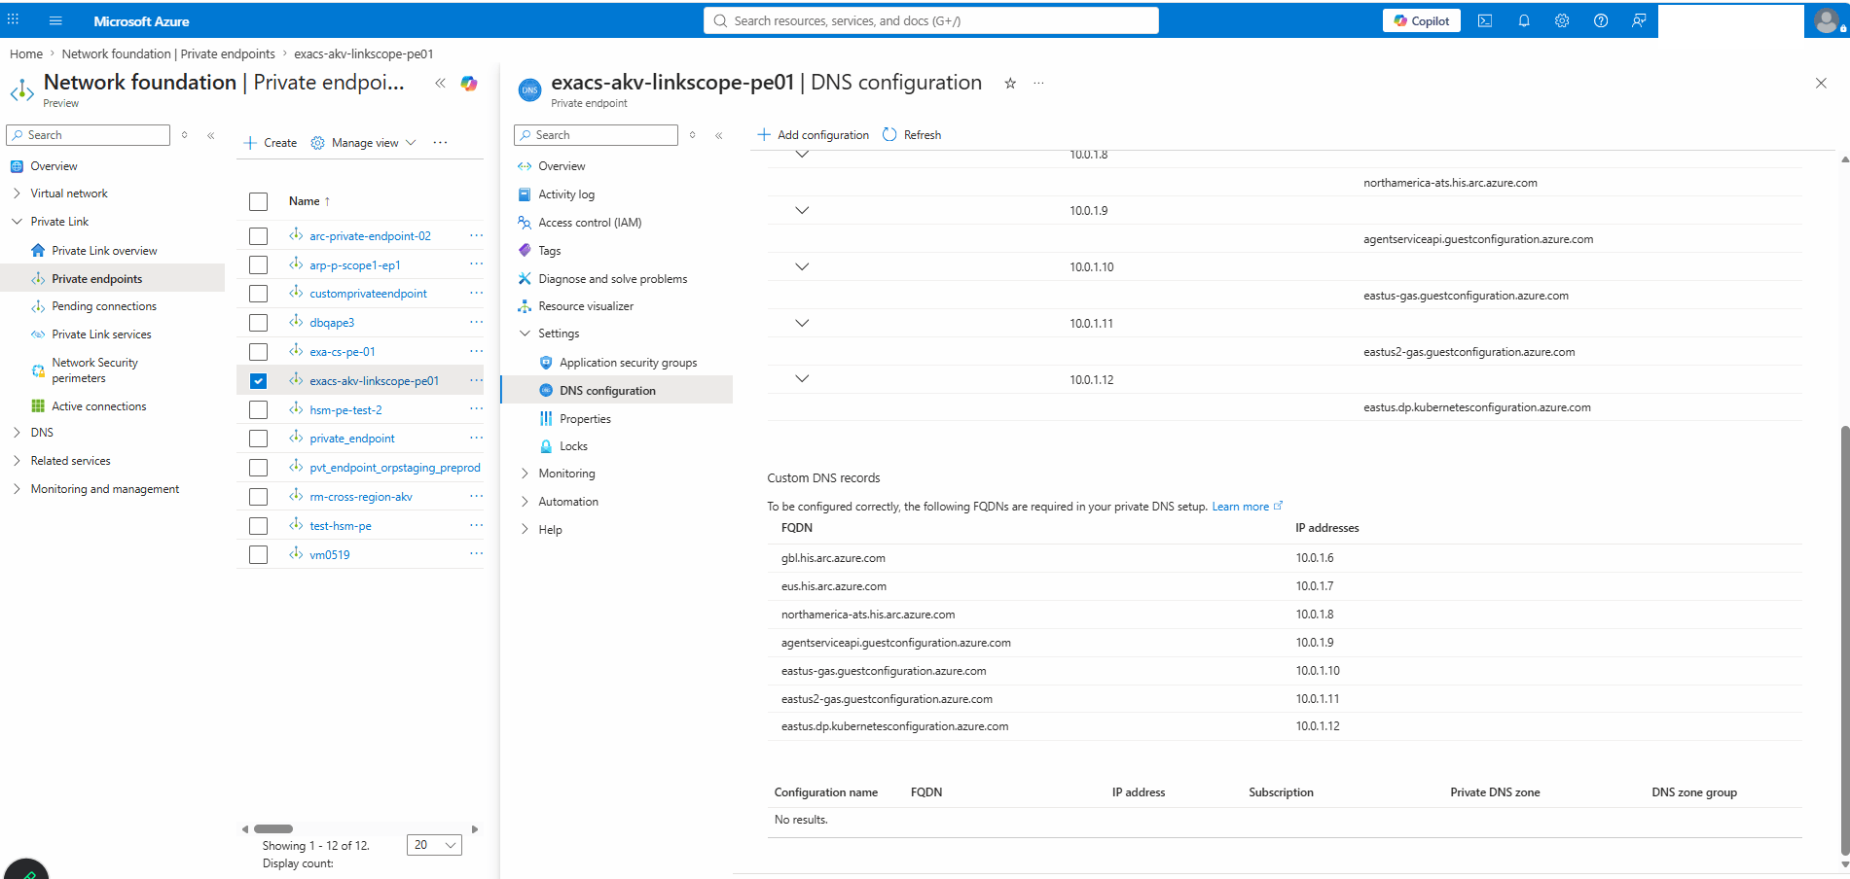This screenshot has height=879, width=1850.
Task: Click the Copilot icon next to Network foundation title
Action: [x=469, y=84]
